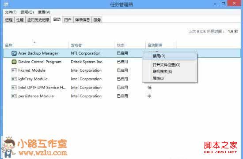Click the NTI Corporation publisher cell
This screenshot has width=243, height=159.
86,53
